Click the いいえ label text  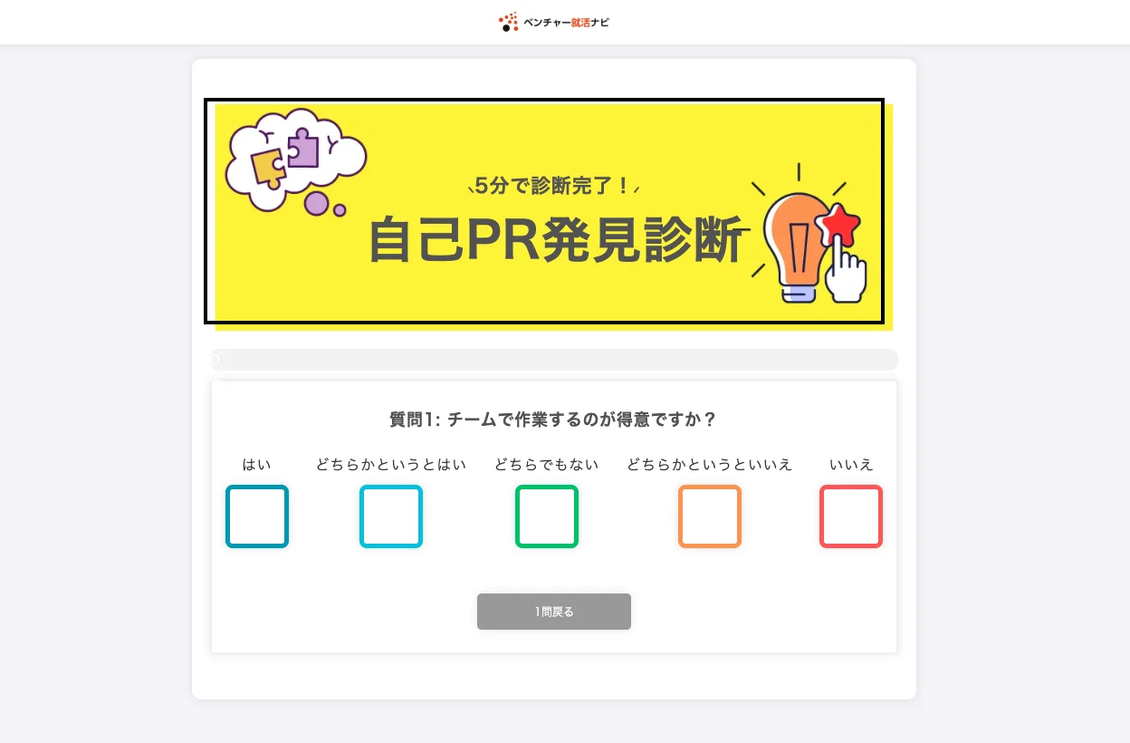pyautogui.click(x=851, y=465)
